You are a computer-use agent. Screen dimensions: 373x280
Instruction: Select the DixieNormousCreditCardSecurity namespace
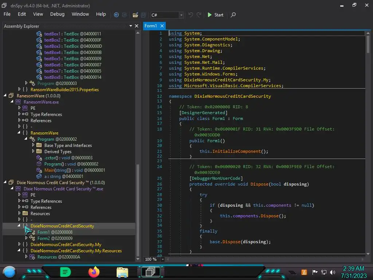pyautogui.click(x=62, y=226)
